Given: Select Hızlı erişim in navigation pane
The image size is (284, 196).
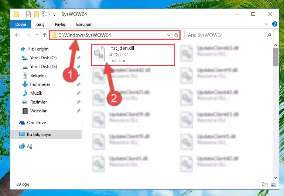Looking at the screenshot, I should 34,49.
